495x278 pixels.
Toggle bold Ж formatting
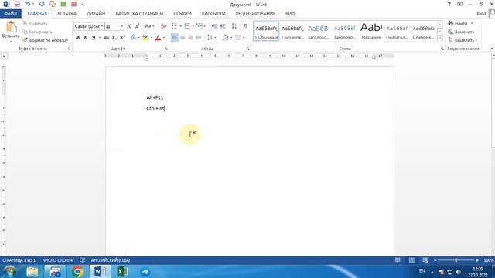tap(77, 38)
